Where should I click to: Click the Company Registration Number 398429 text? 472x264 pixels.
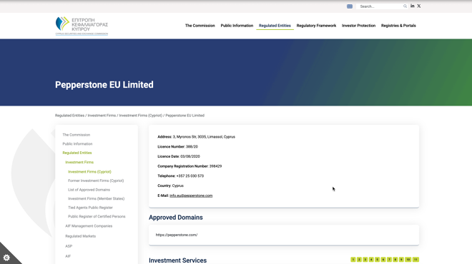point(190,166)
